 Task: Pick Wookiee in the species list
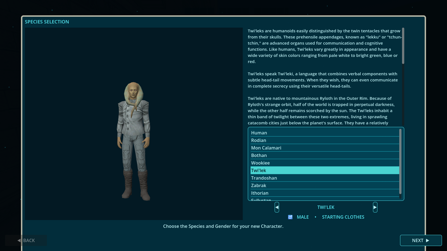coord(325,163)
